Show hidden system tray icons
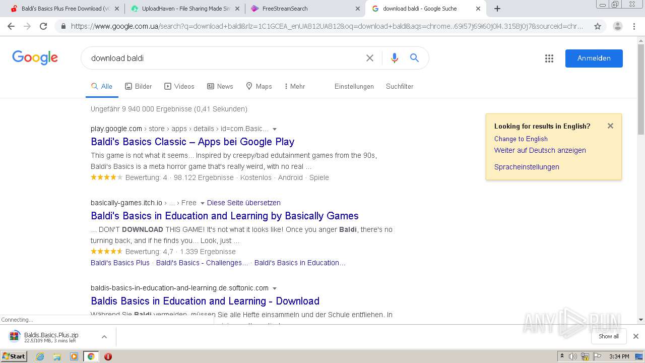The width and height of the screenshot is (645, 363). tap(562, 356)
